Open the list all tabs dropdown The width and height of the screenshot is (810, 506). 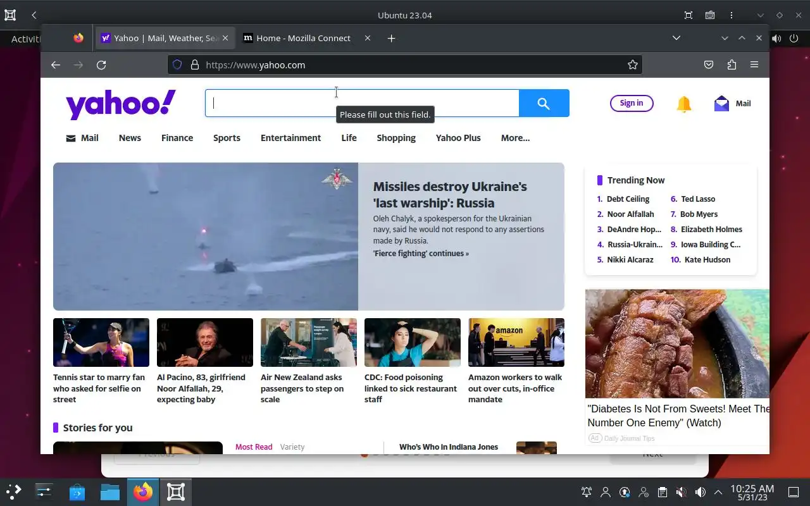tap(676, 38)
